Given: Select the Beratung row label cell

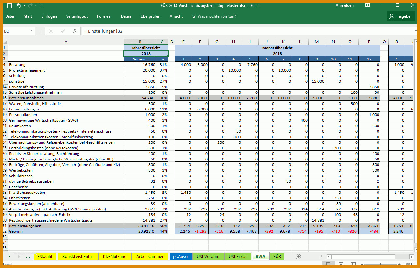Looking at the screenshot, I should 66,65.
